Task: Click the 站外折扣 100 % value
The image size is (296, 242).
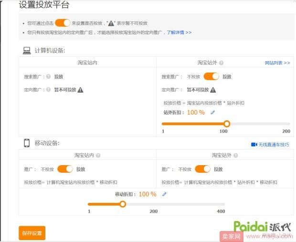Action: click(x=196, y=113)
